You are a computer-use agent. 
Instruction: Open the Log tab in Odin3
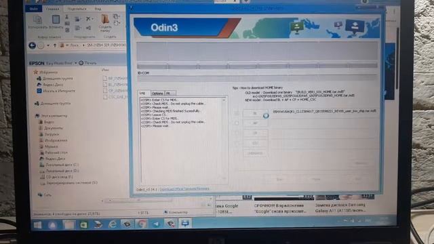point(143,93)
